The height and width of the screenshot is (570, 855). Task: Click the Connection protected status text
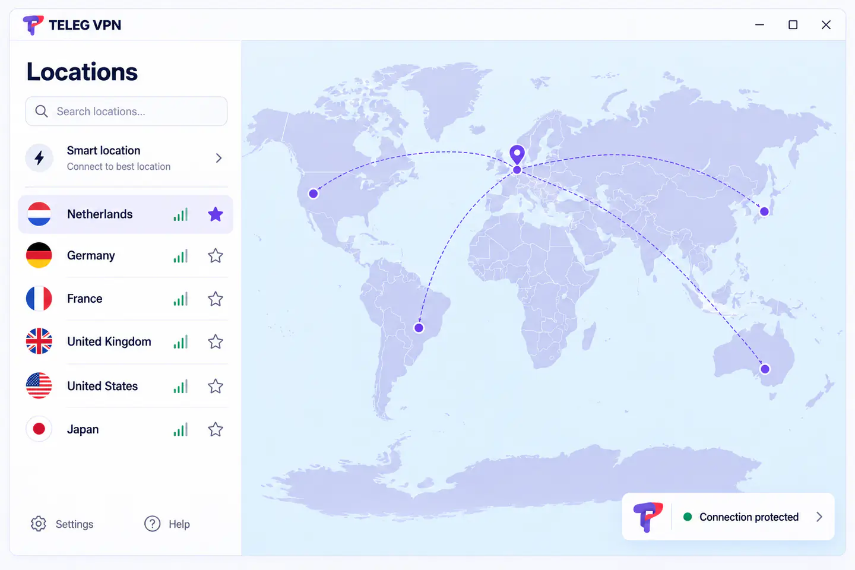[749, 517]
